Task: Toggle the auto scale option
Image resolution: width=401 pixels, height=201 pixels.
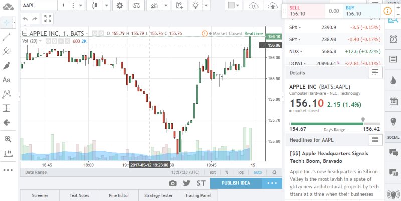Action: pyautogui.click(x=257, y=172)
